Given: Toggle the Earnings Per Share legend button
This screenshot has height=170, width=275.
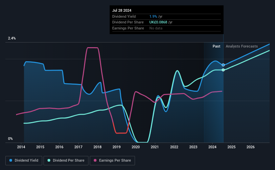Looking at the screenshot, I should [x=112, y=161].
